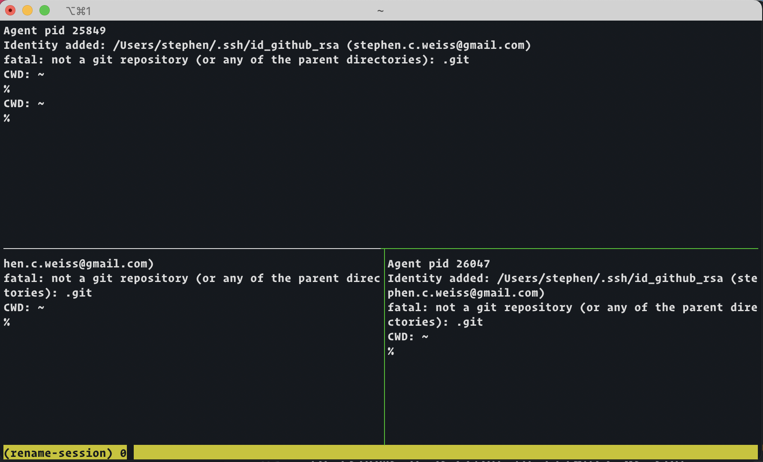Click the yellow minimize window button

click(x=27, y=10)
